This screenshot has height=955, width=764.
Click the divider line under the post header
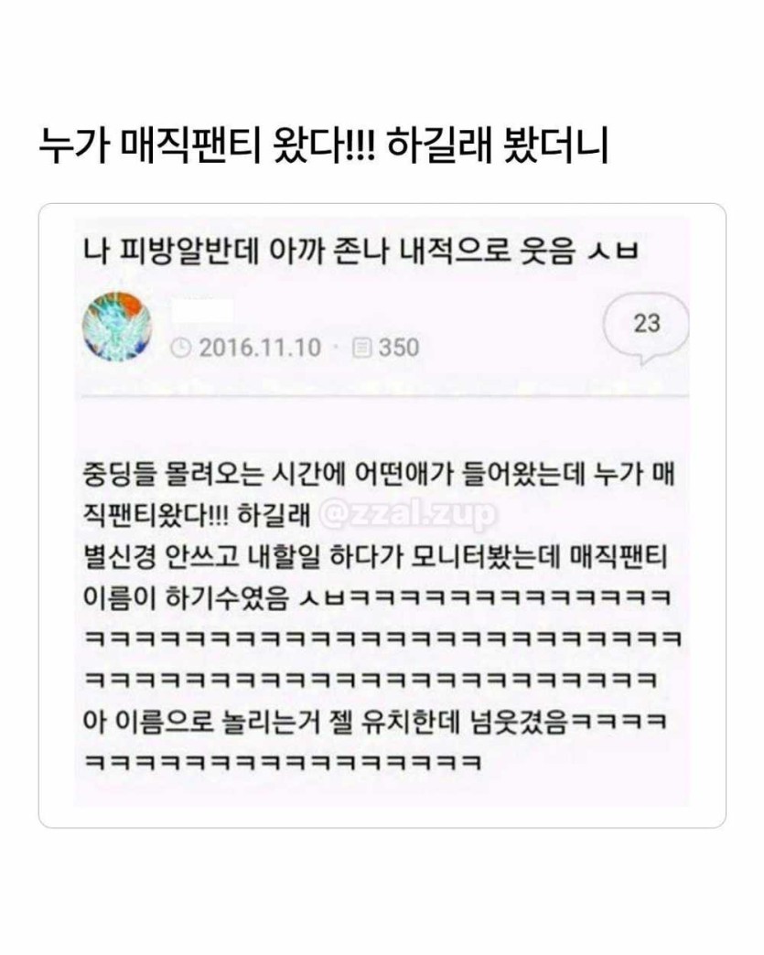coord(385,396)
